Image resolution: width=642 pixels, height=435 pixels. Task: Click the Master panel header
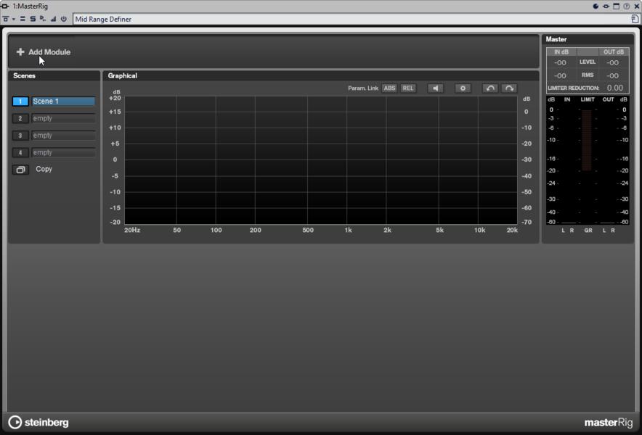(588, 39)
